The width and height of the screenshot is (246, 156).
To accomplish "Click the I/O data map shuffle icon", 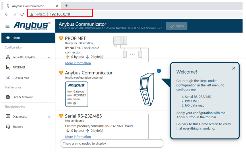I will [x=8, y=78].
